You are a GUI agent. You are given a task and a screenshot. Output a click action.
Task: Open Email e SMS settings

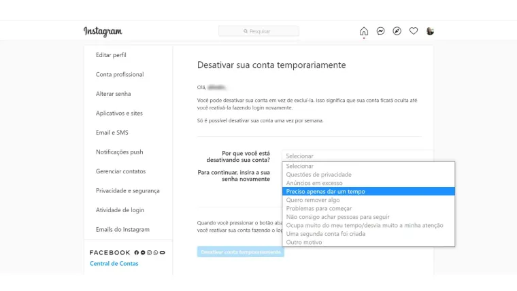112,133
